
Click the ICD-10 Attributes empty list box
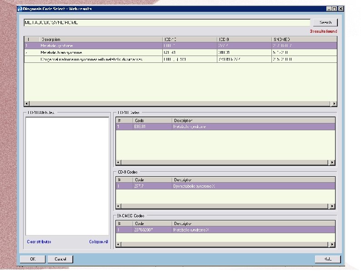[67, 176]
